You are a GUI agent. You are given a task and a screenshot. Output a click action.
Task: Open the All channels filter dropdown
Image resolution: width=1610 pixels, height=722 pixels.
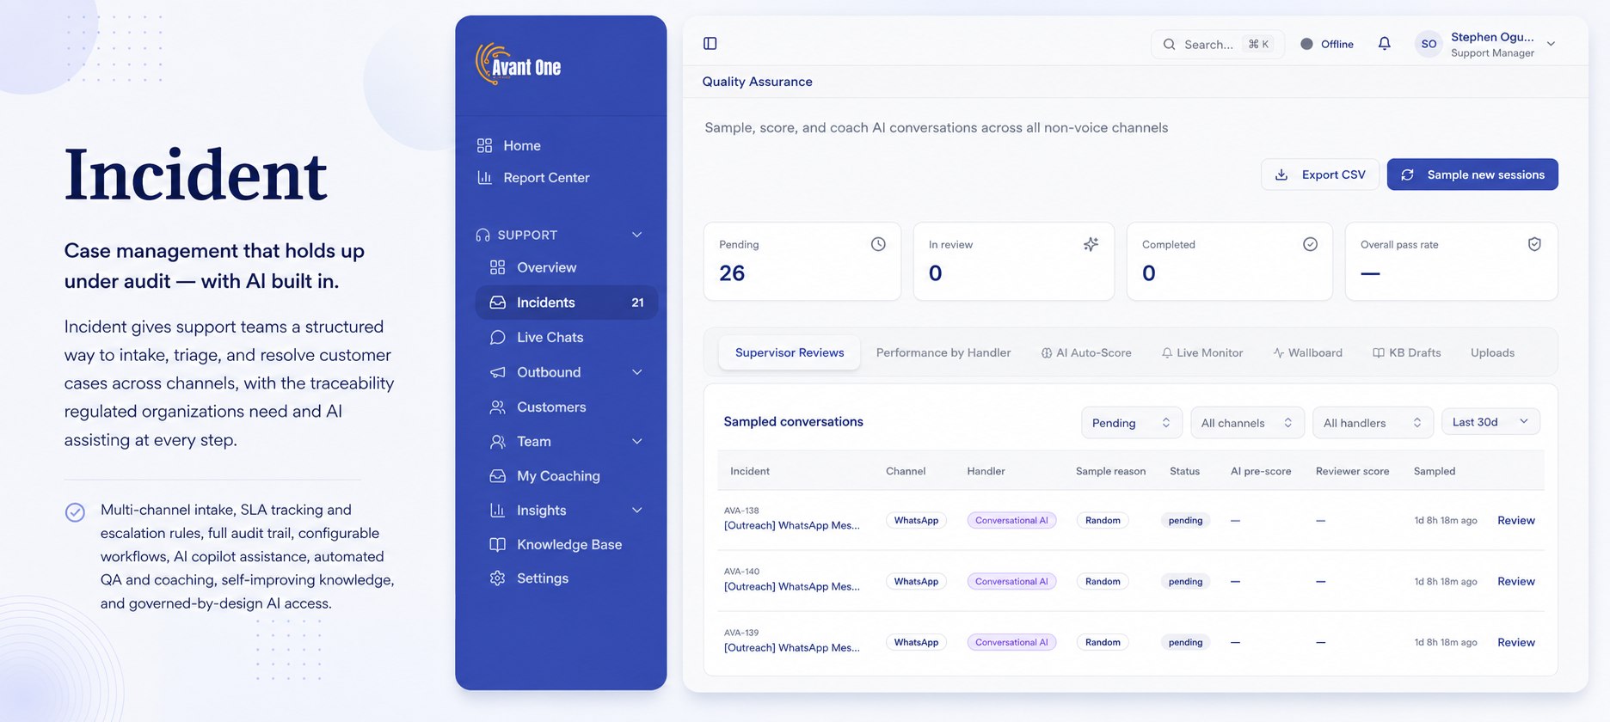1247,422
